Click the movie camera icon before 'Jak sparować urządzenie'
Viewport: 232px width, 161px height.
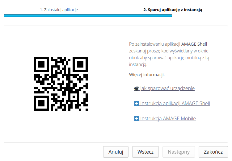136,89
